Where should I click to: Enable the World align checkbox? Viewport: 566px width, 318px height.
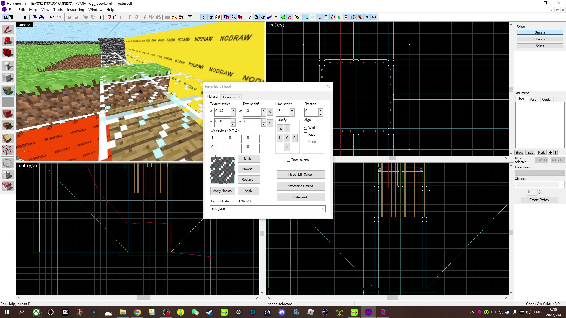(306, 128)
